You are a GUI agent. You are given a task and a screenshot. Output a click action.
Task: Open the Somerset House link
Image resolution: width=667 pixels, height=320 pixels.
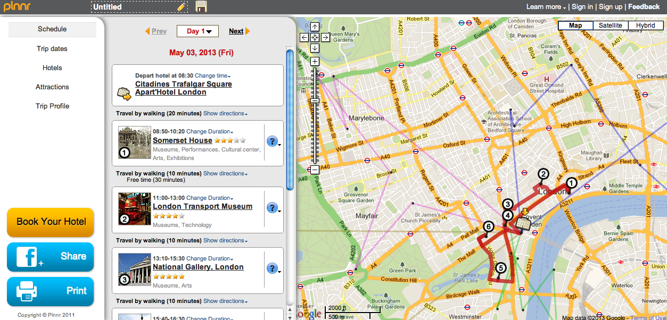pyautogui.click(x=183, y=140)
